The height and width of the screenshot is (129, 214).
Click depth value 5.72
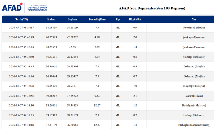[97, 47]
